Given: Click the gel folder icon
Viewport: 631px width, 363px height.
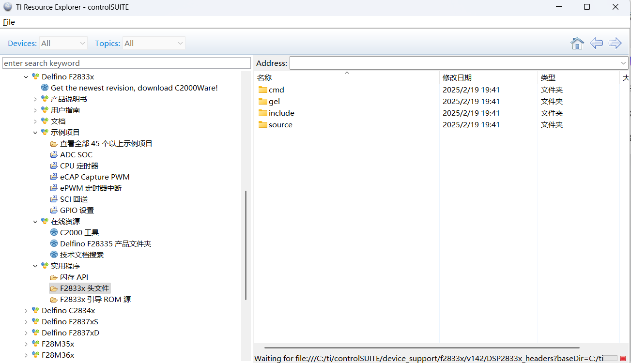Looking at the screenshot, I should [263, 101].
